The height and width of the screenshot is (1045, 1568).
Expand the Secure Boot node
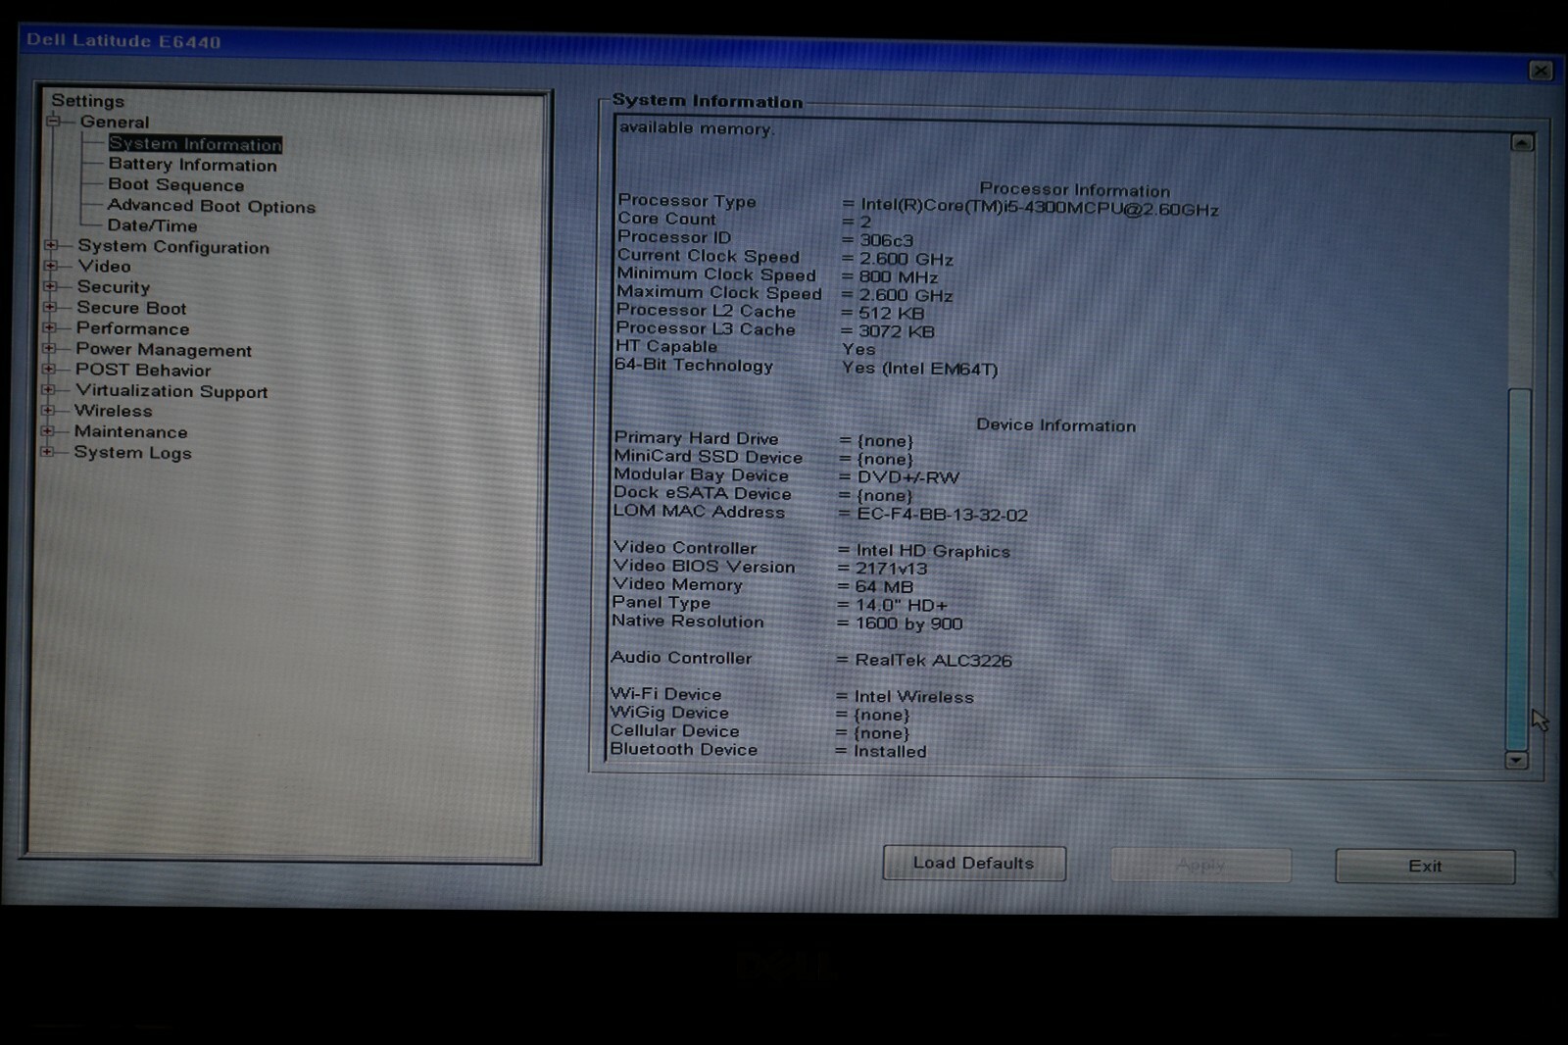50,307
